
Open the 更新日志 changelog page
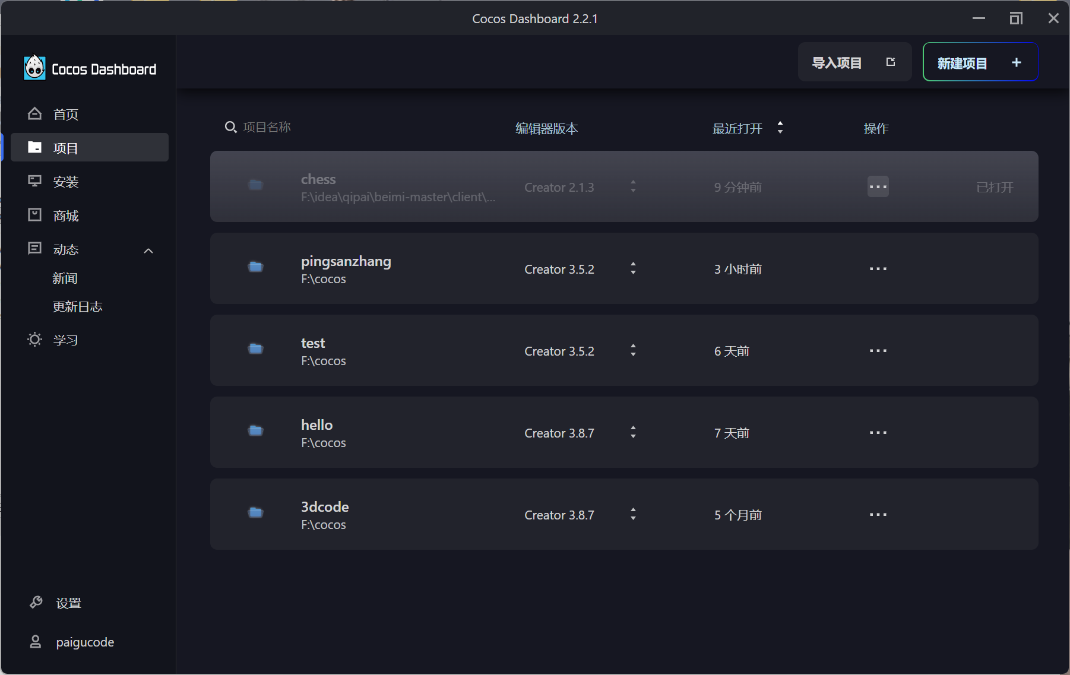click(x=77, y=306)
